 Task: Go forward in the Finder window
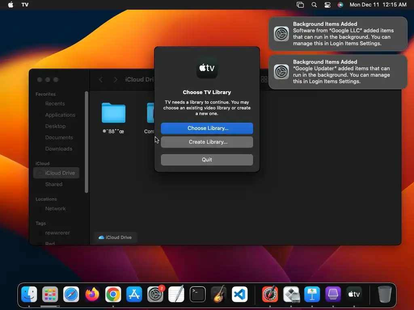tap(115, 80)
